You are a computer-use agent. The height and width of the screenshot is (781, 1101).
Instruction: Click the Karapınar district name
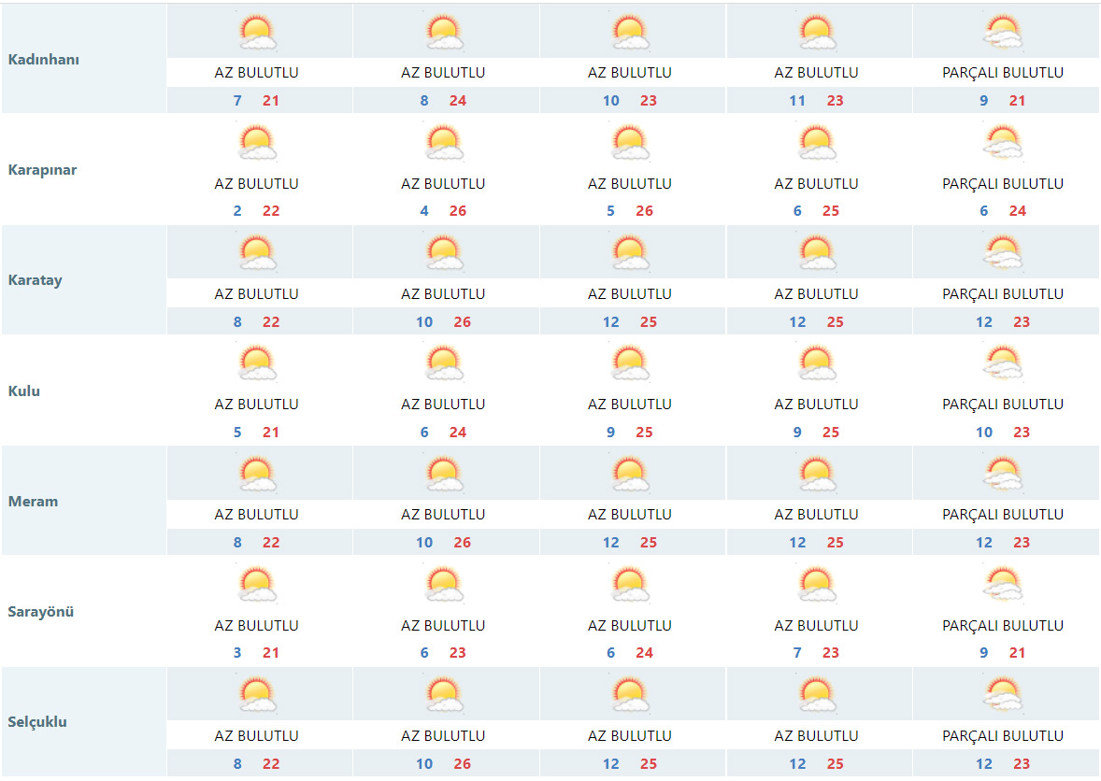[42, 170]
